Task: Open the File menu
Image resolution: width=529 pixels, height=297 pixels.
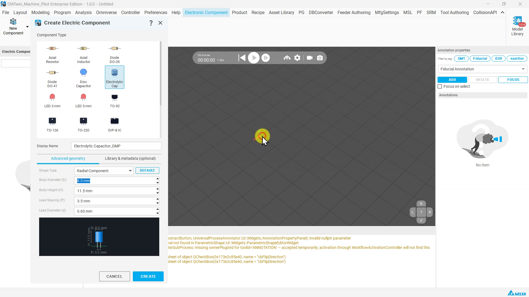Action: coord(6,12)
